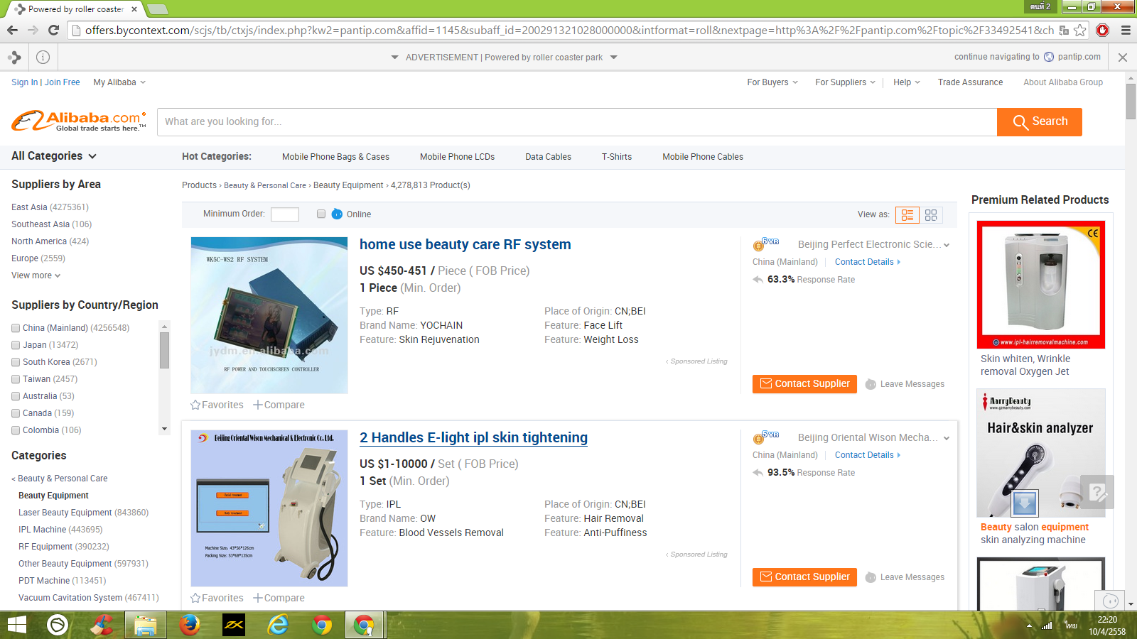Open Mobile Phone Cables hot category
Screen dimensions: 1137x639
(x=703, y=157)
